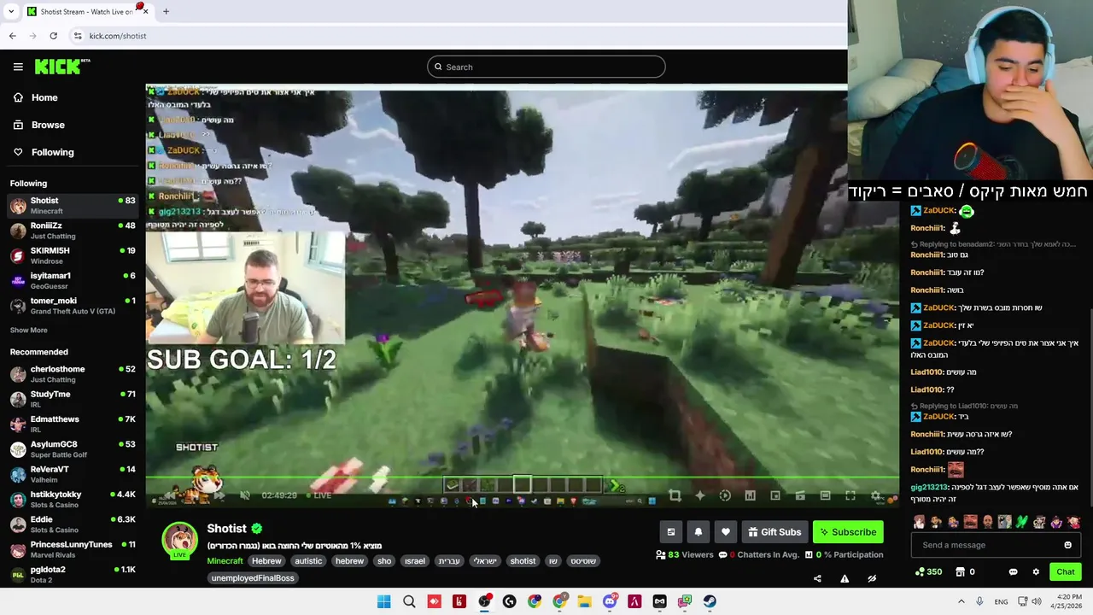Open the Kick hamburger menu
Viewport: 1093px width, 615px height.
coord(18,67)
